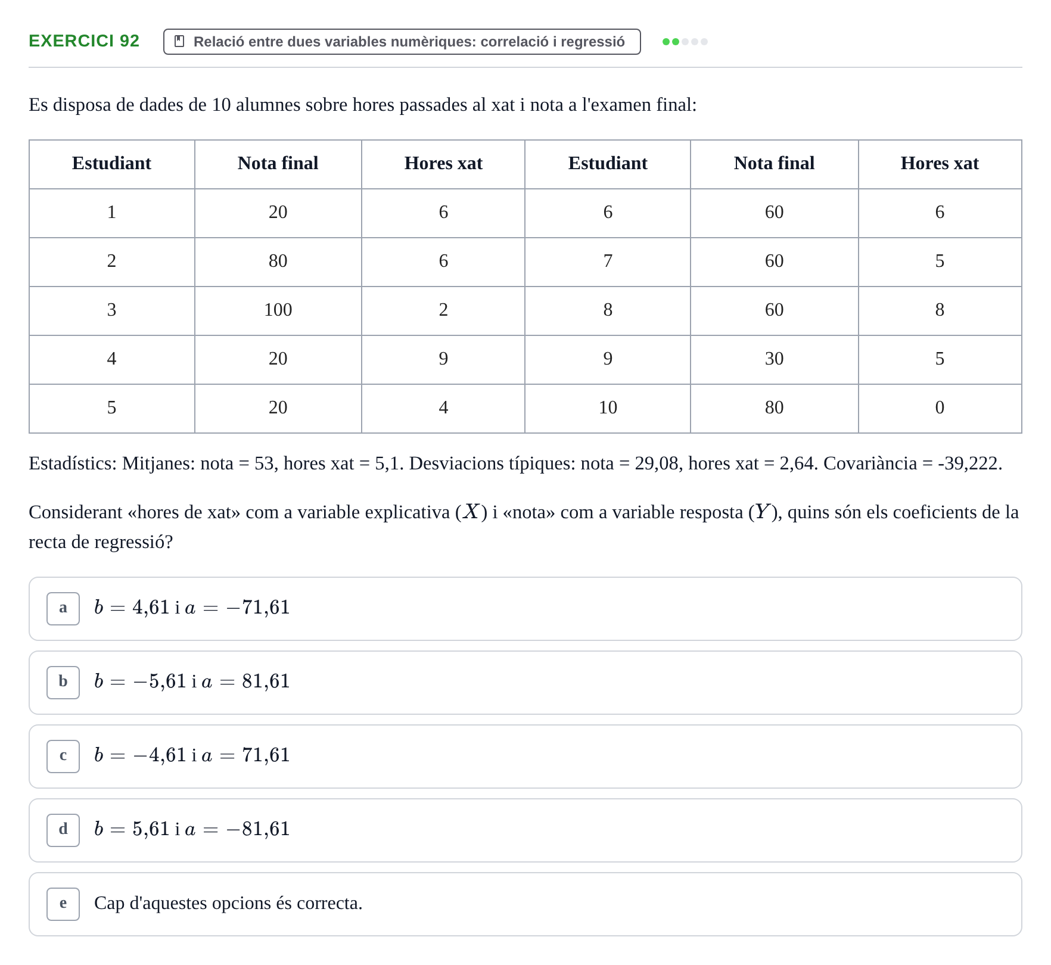The height and width of the screenshot is (965, 1051).
Task: Click the intro sentence 'Es disposa de dades'
Action: click(x=363, y=105)
